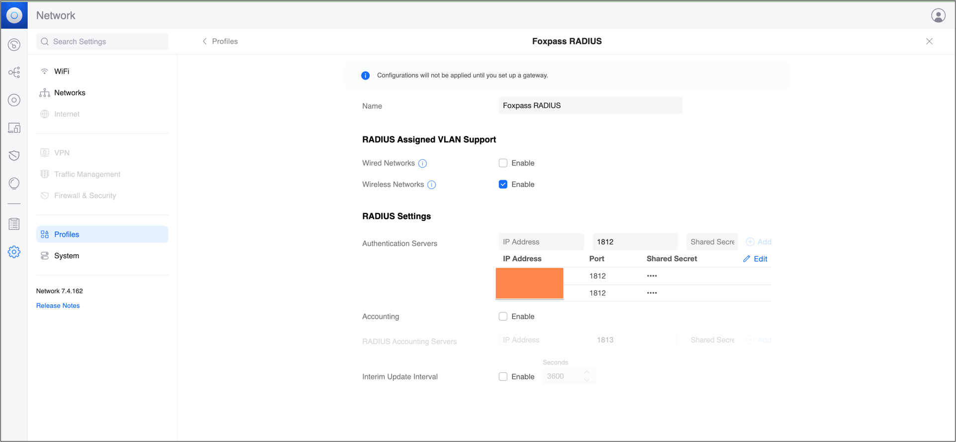Open the user account avatar icon
The image size is (956, 442).
click(938, 15)
